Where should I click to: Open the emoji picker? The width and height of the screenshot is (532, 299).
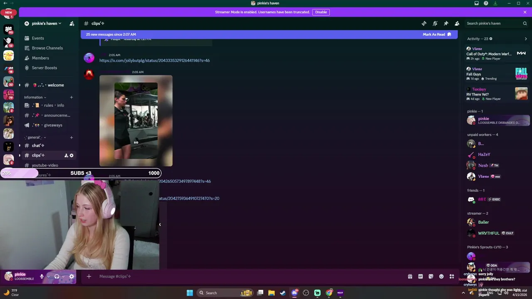pyautogui.click(x=441, y=277)
